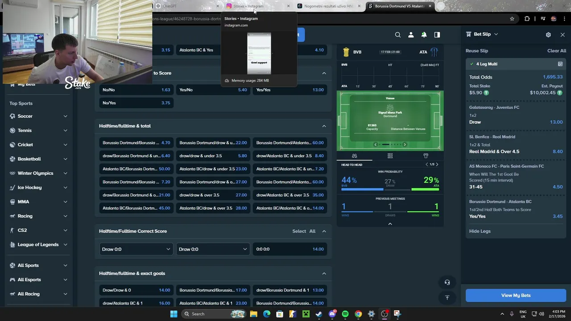Collapse Halftime/fulltime & total section
The width and height of the screenshot is (571, 321).
324,126
